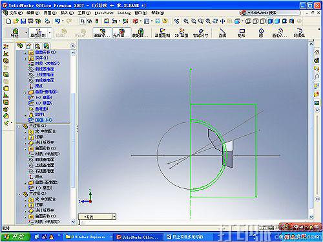Select the 矩形 Rectangle sketch tool

click(x=242, y=33)
